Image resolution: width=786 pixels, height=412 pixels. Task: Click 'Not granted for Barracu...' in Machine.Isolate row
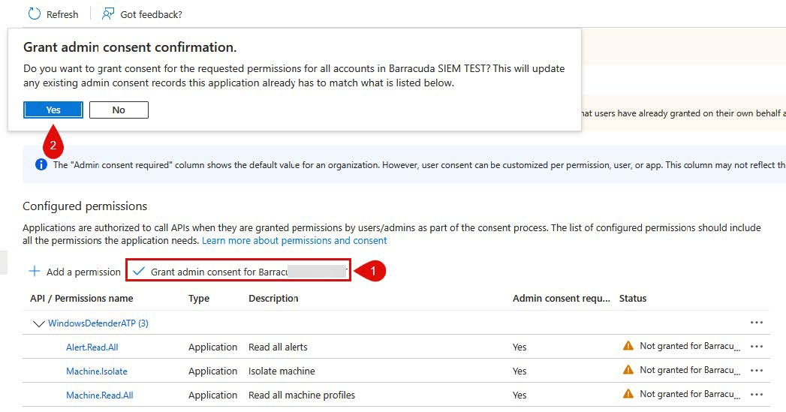click(x=690, y=370)
